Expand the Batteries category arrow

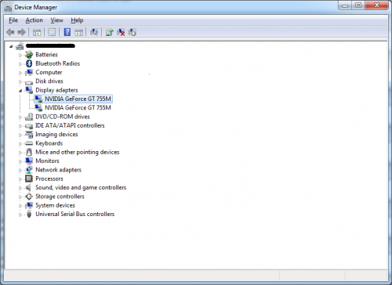coord(20,55)
